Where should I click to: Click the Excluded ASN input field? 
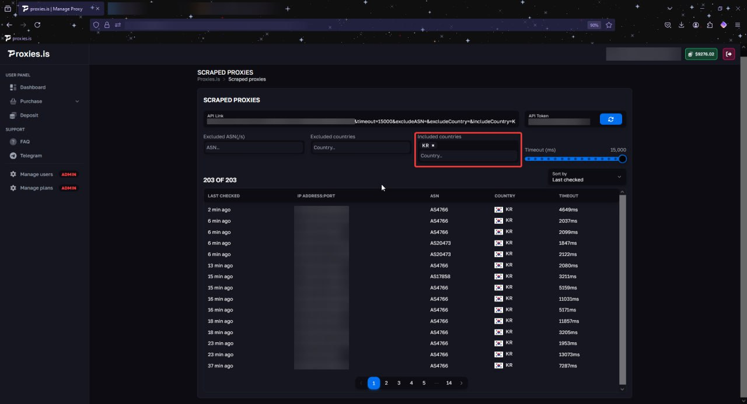[x=253, y=147]
